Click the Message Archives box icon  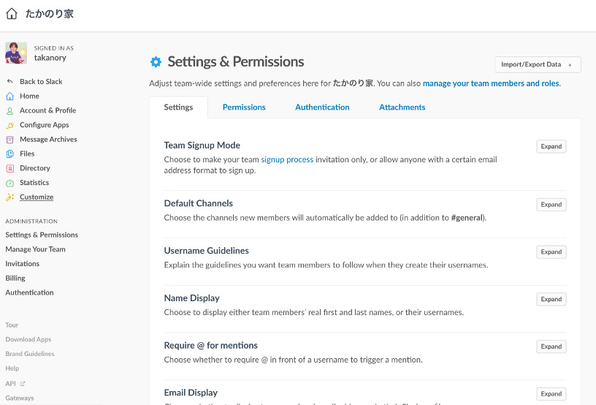(10, 140)
